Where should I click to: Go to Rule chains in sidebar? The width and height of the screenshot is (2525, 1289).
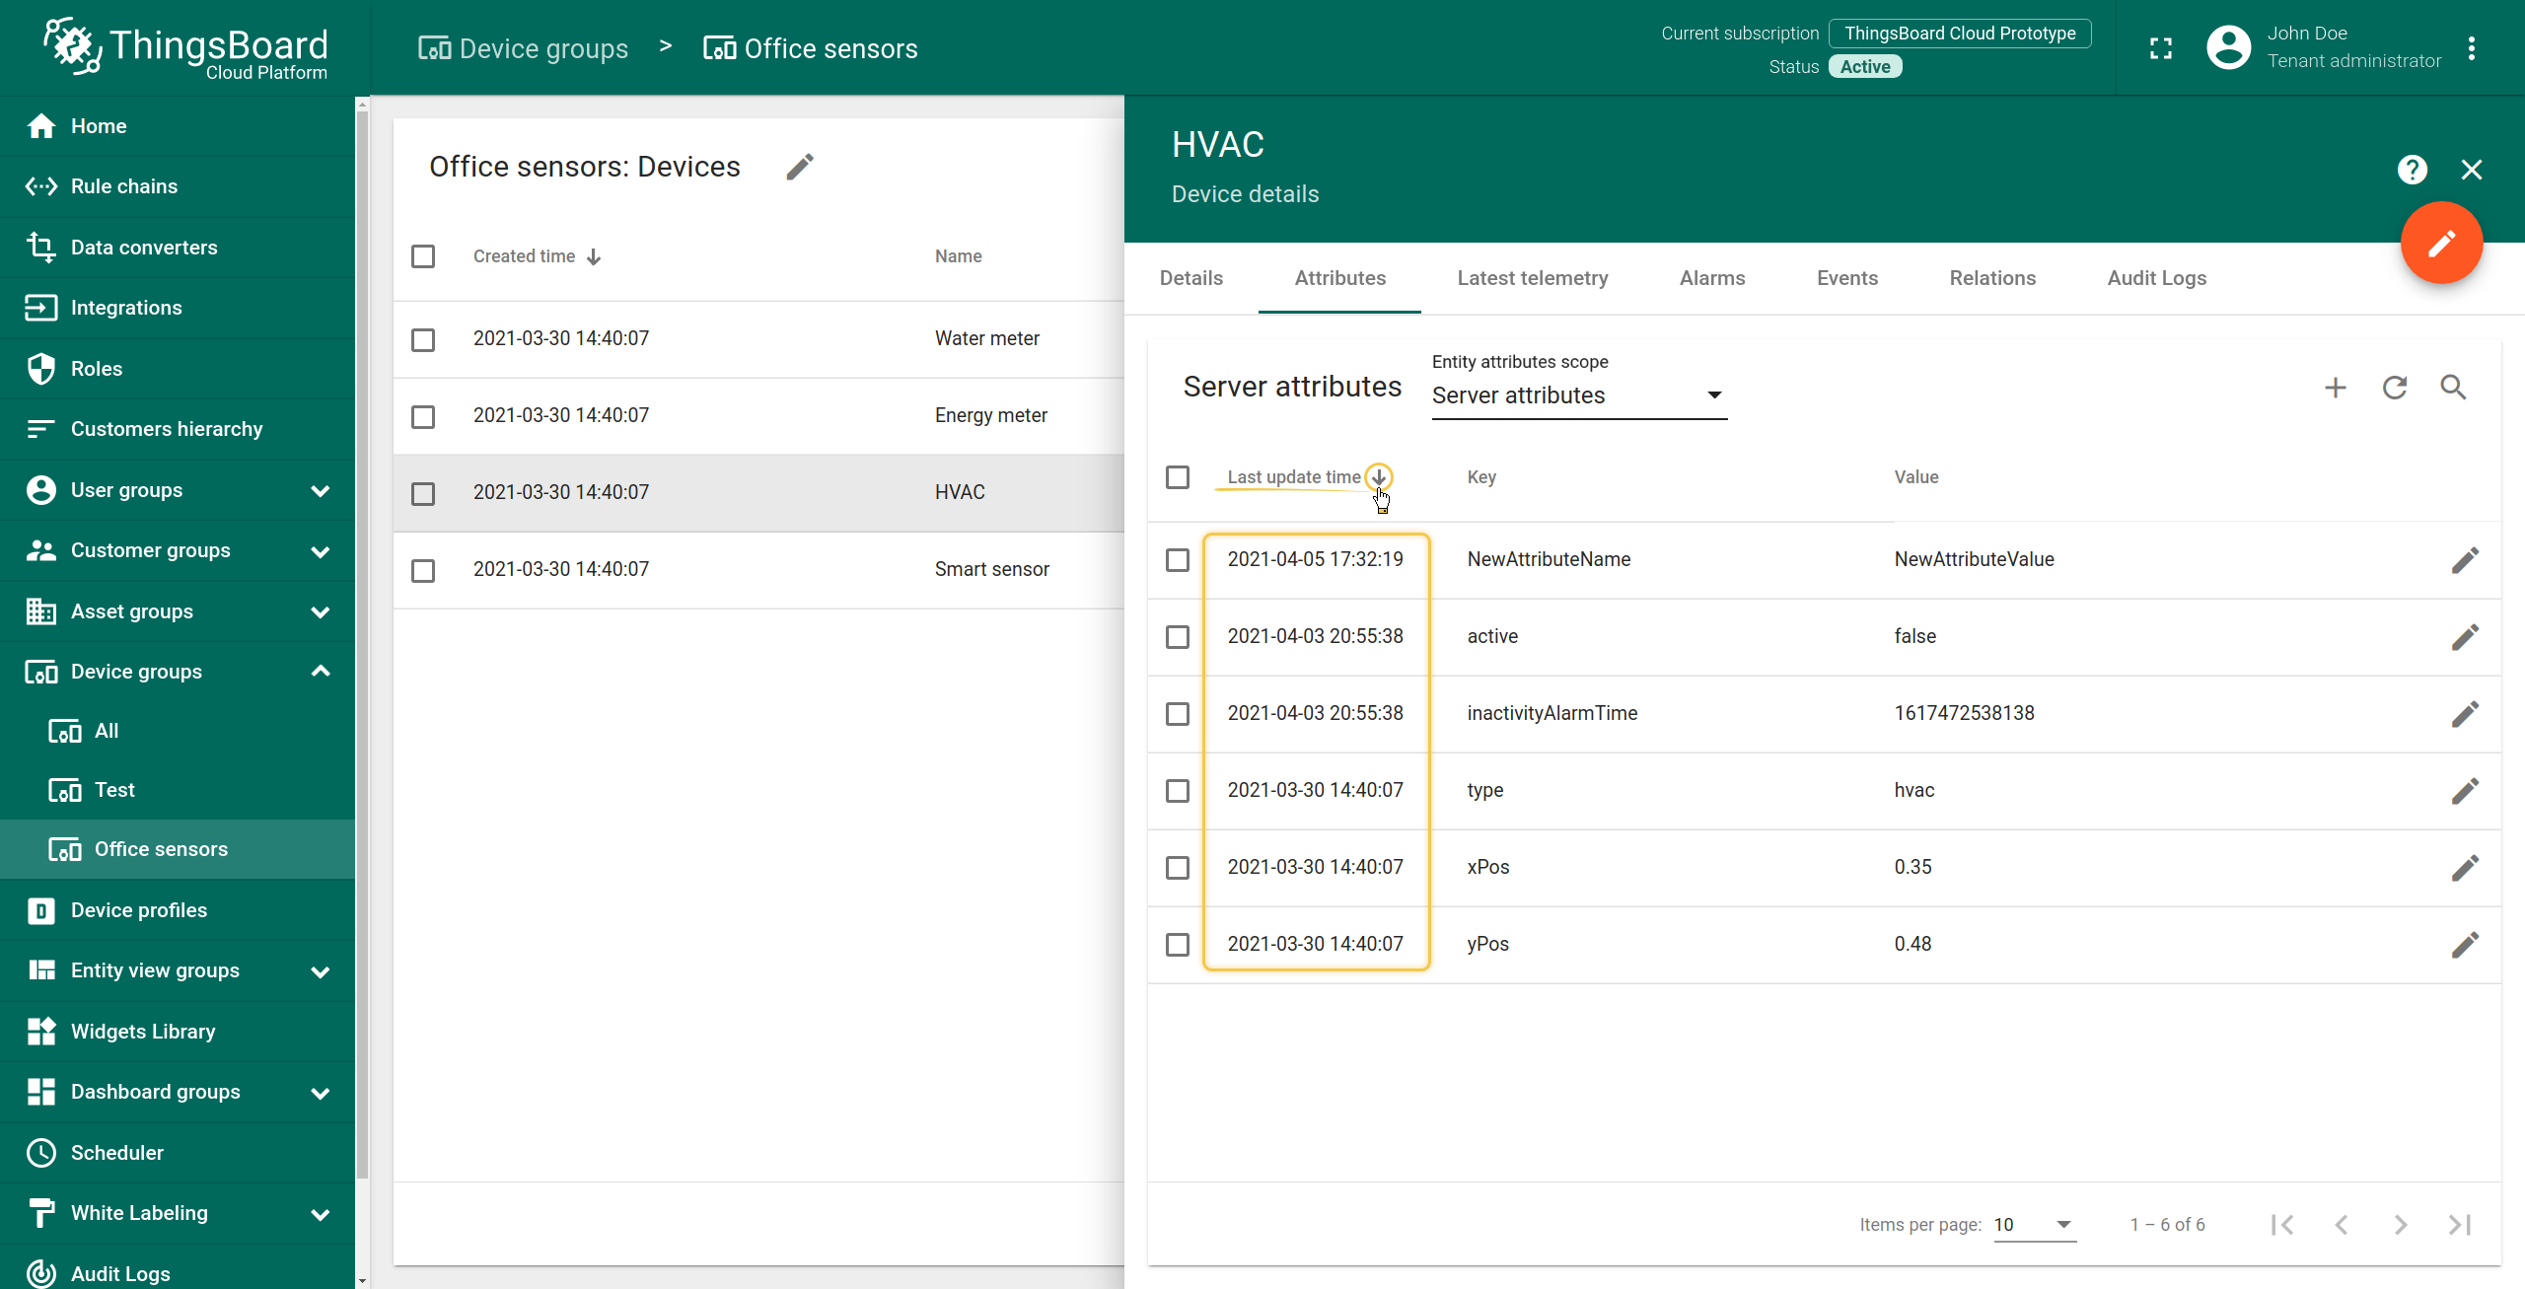click(178, 186)
